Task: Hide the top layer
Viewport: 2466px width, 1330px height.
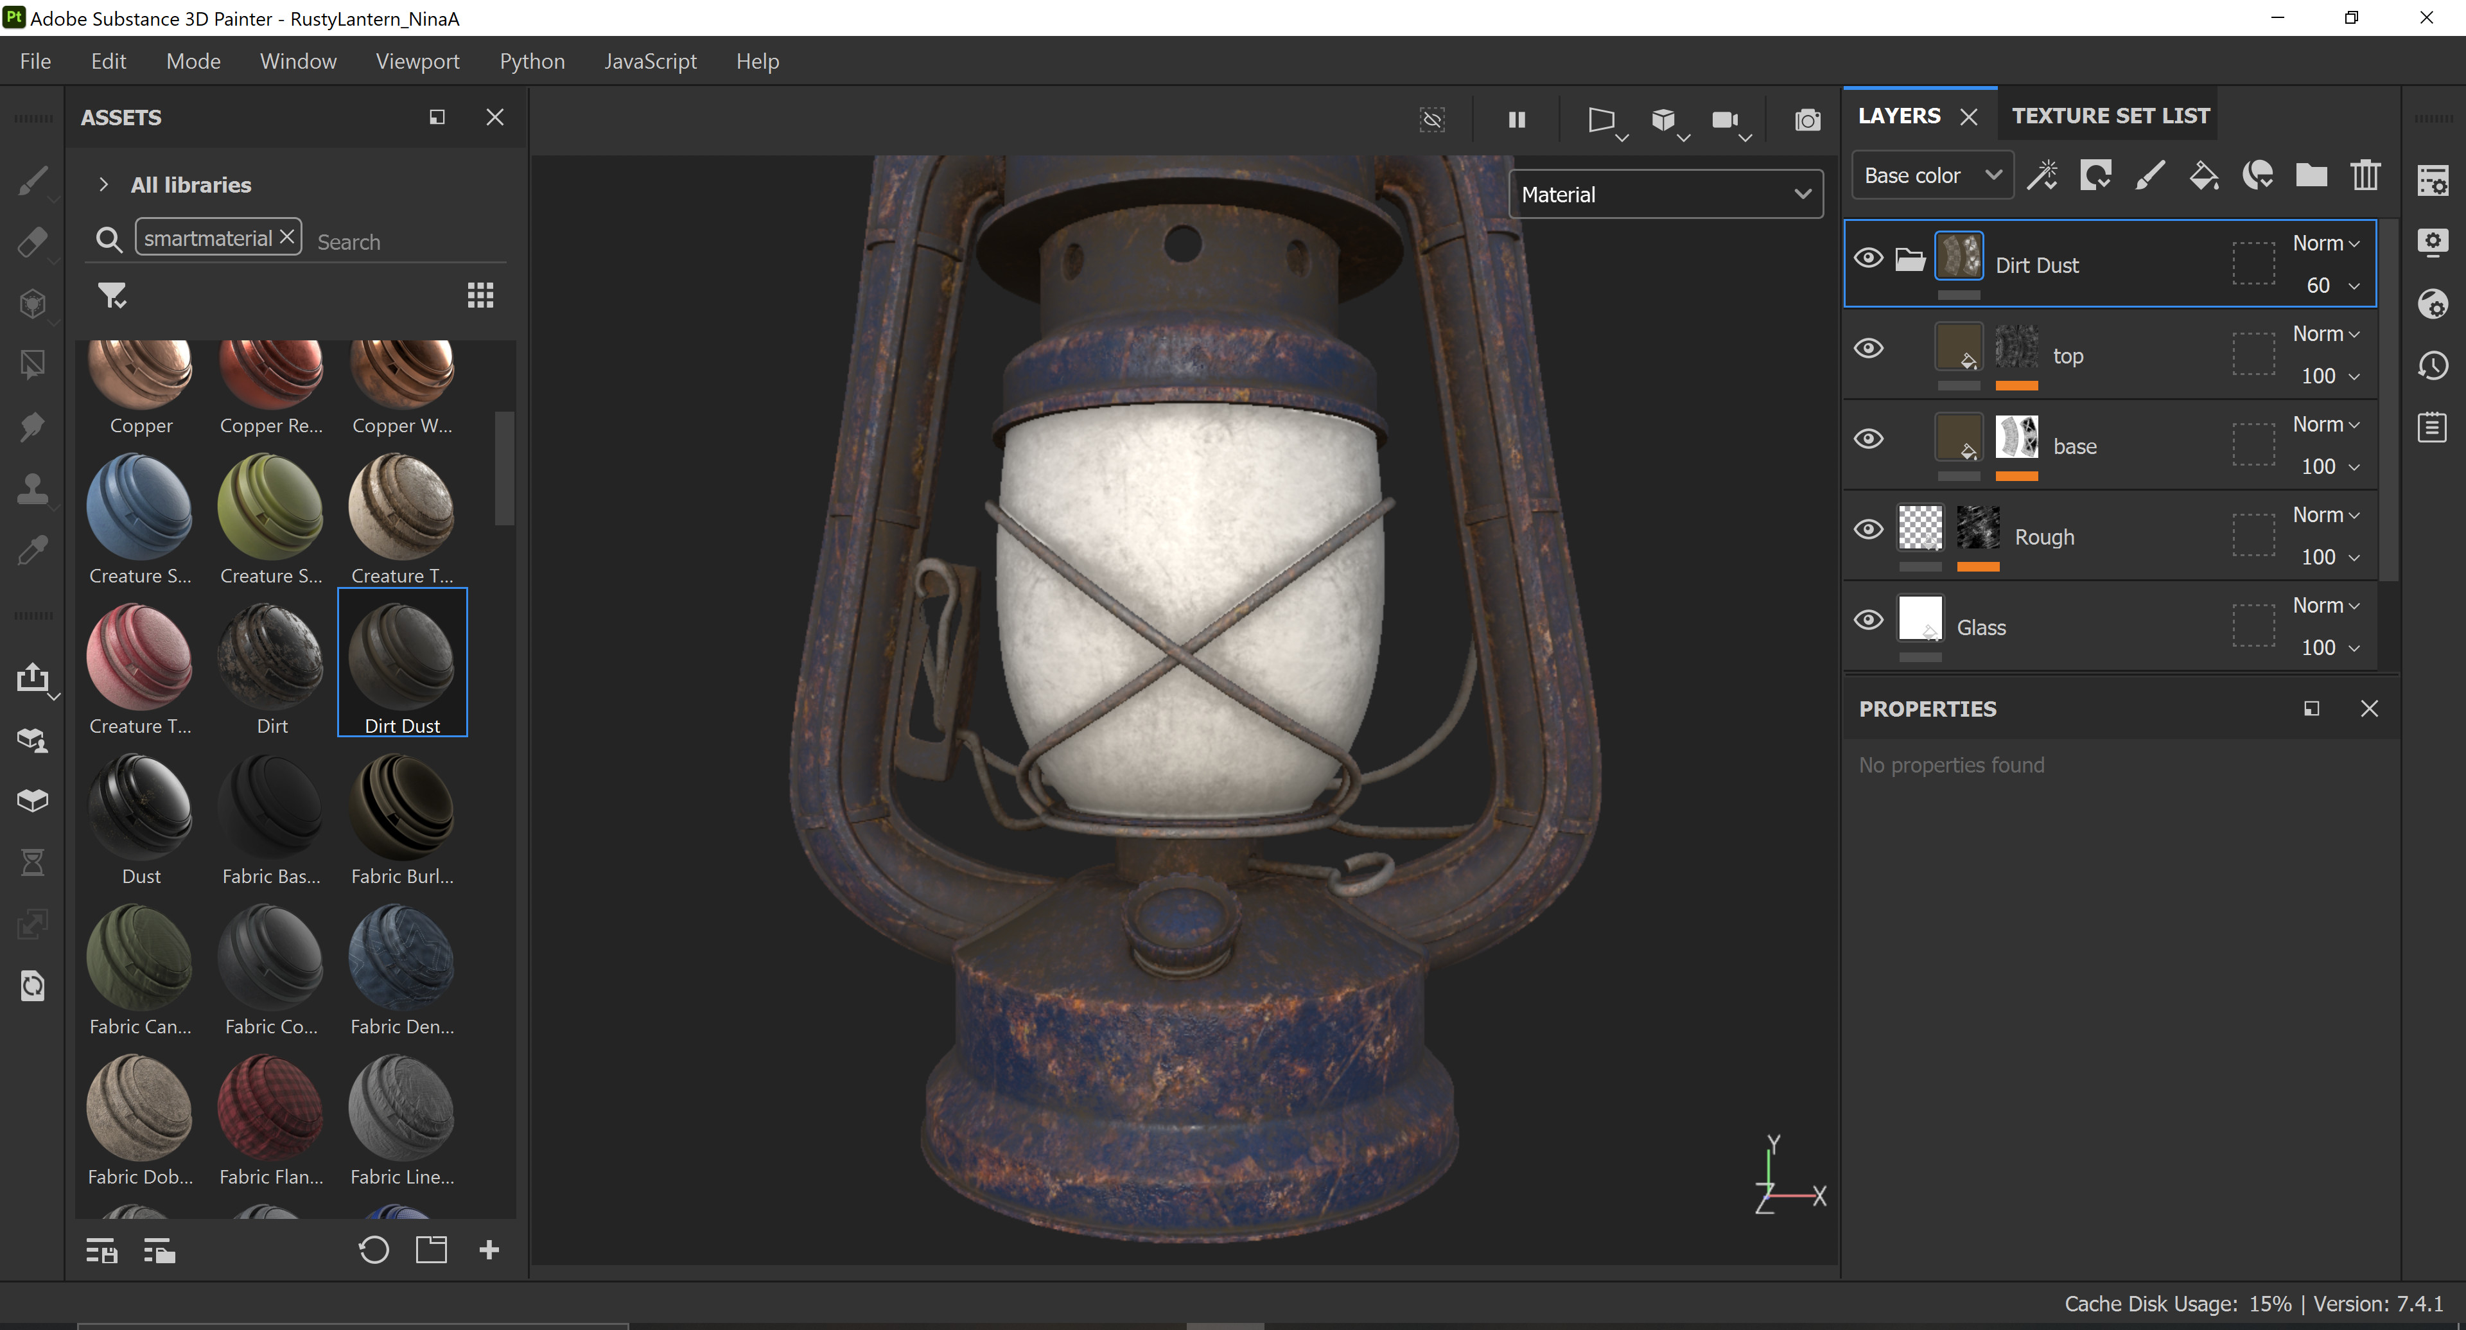Action: click(x=1867, y=347)
